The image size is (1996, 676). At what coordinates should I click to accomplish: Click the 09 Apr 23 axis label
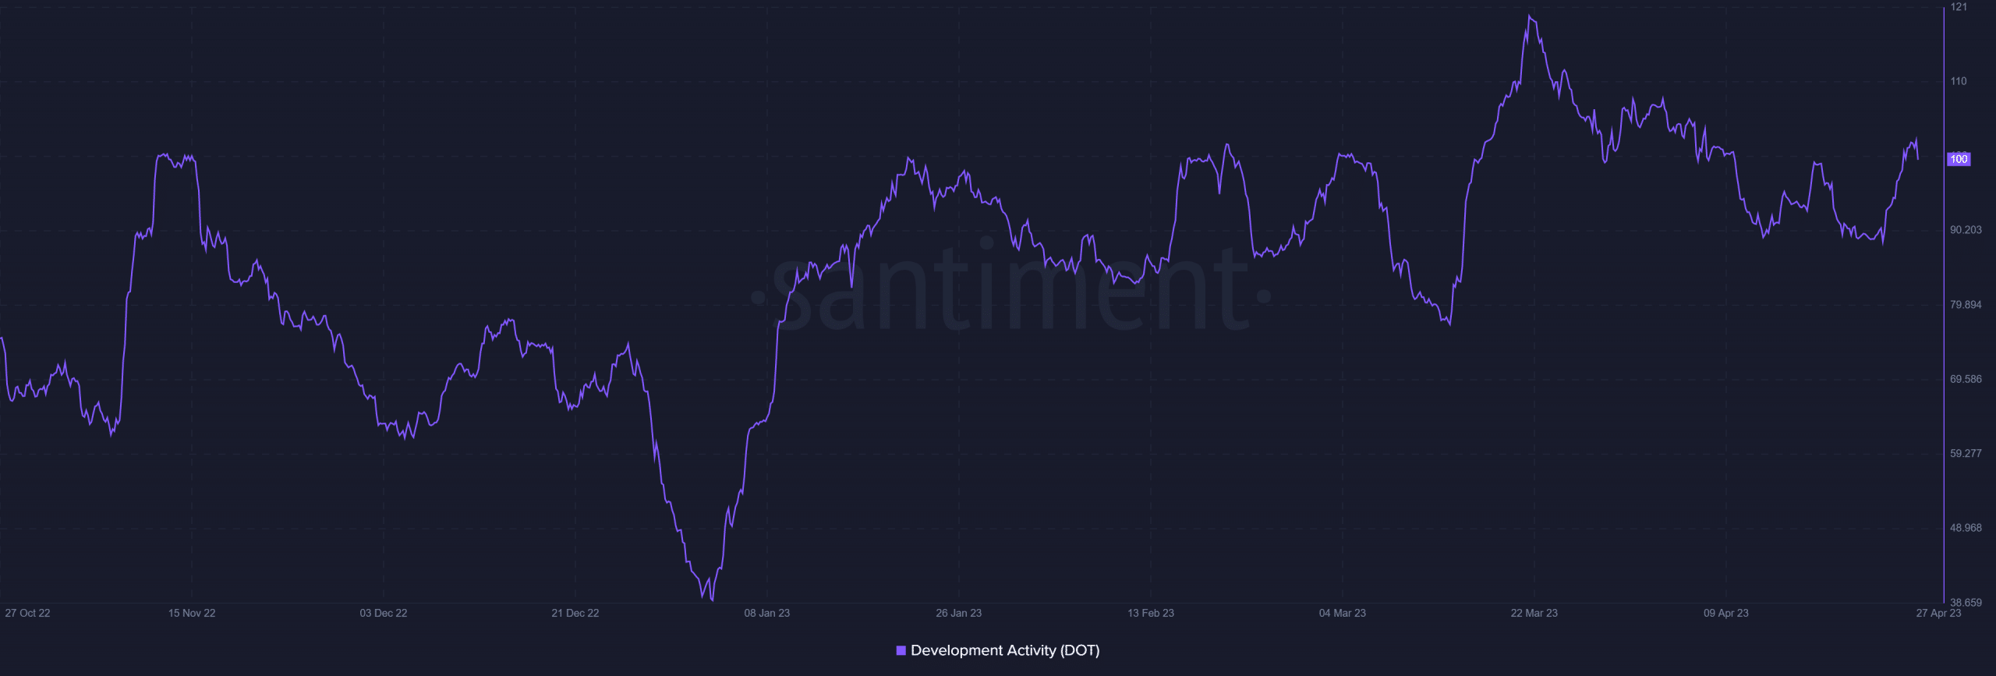pos(1726,613)
